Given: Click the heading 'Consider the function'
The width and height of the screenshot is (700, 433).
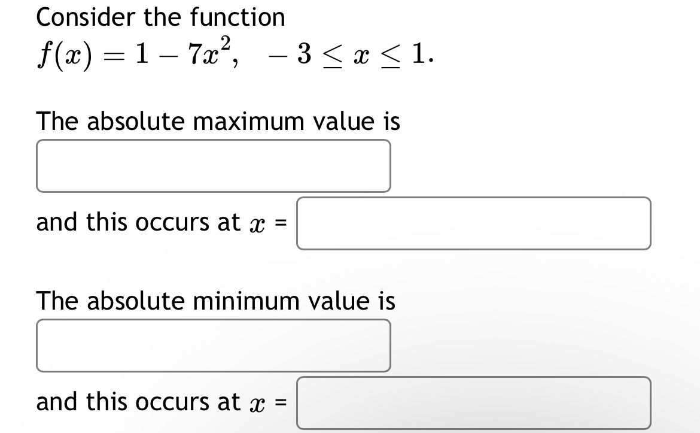Looking at the screenshot, I should pos(160,17).
